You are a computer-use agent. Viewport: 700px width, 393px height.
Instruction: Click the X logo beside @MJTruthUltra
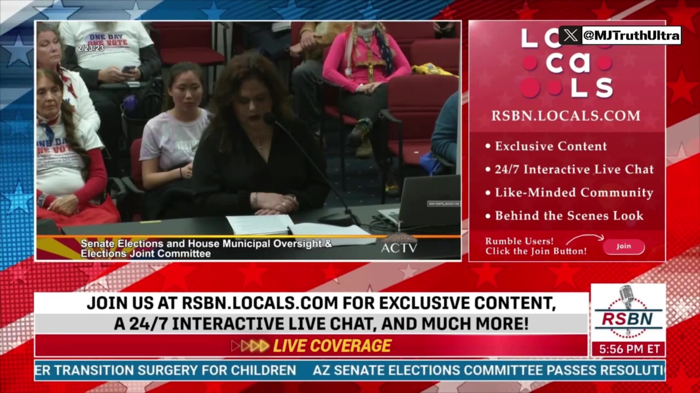click(571, 36)
